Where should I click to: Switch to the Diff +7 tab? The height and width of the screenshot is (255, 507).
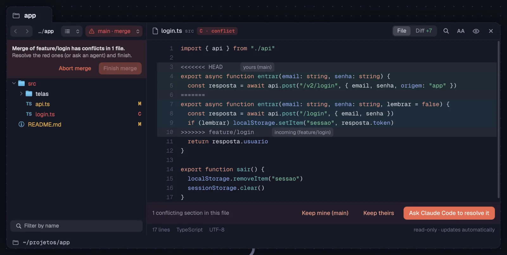click(424, 31)
